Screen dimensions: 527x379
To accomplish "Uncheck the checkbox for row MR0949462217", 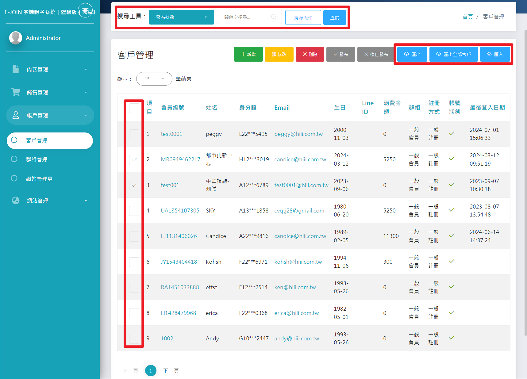I will pos(134,160).
